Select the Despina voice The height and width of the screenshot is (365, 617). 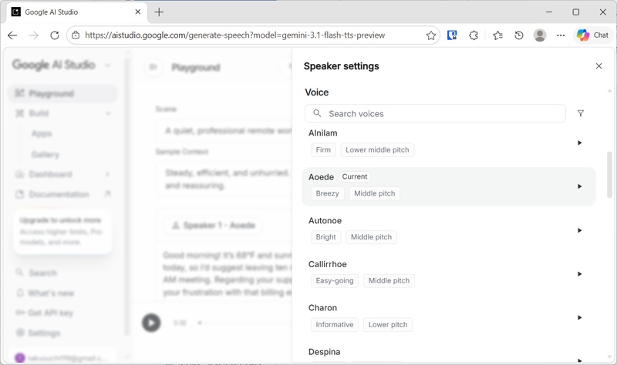click(x=449, y=353)
